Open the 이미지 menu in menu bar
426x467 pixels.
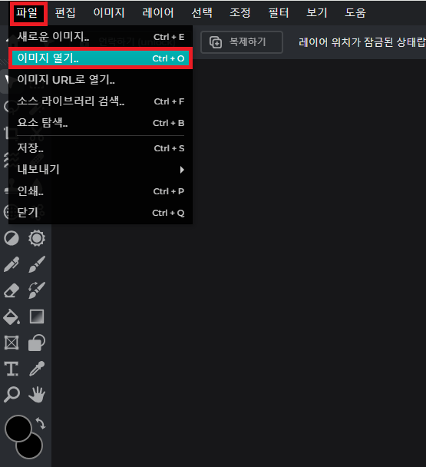(x=109, y=13)
